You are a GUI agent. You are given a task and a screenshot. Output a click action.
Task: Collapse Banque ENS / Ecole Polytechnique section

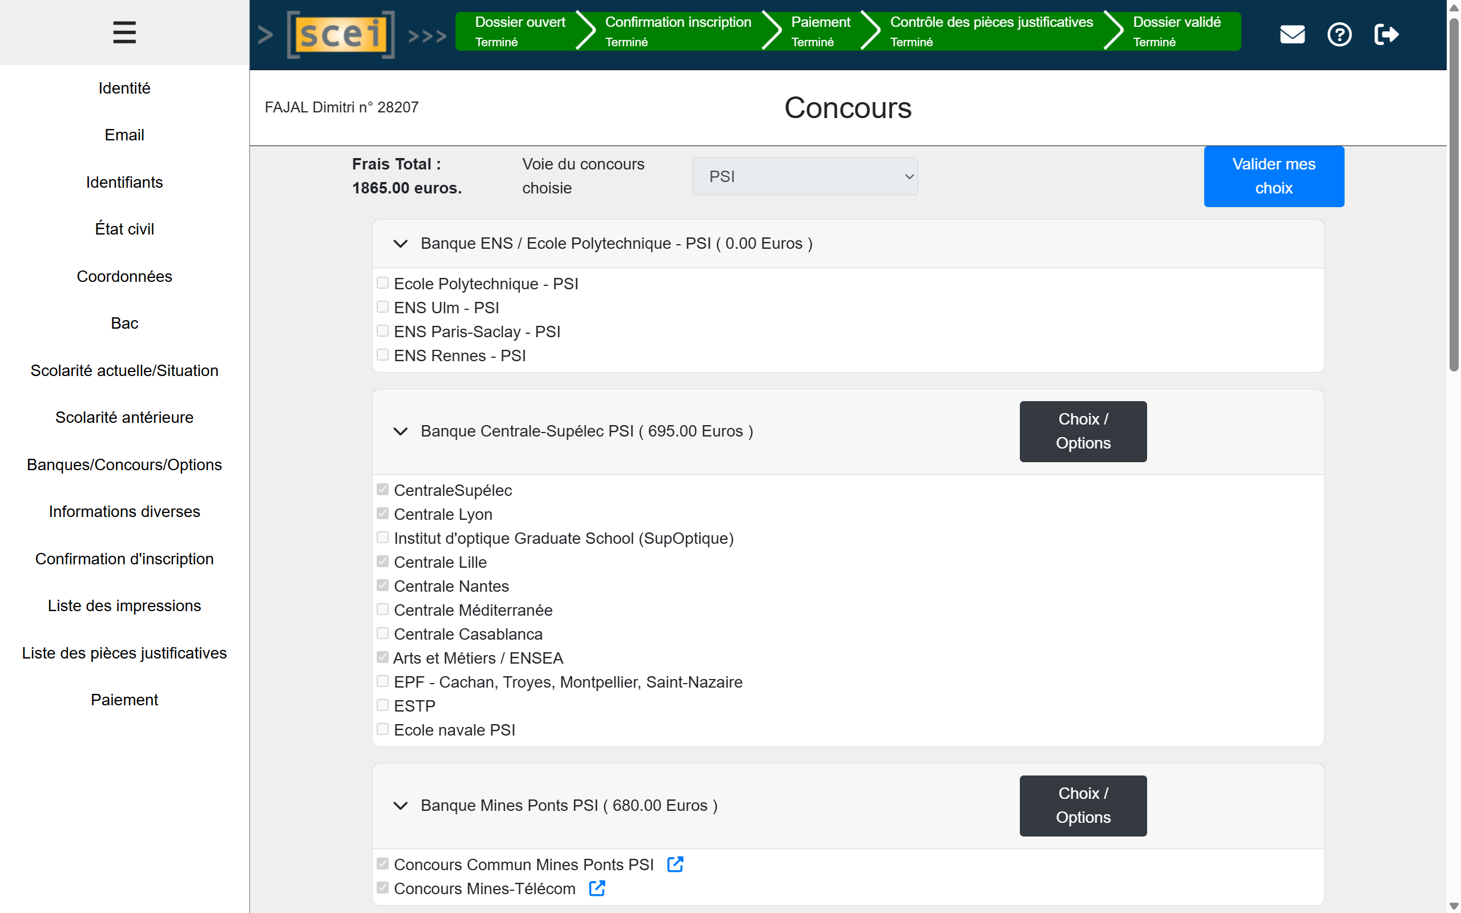pos(400,243)
